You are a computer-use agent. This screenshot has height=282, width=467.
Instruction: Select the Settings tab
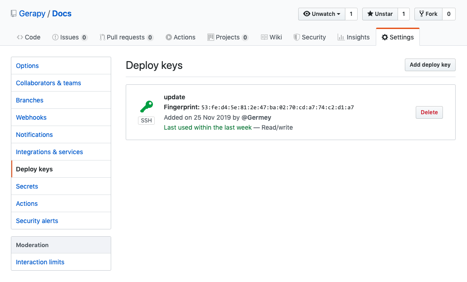pyautogui.click(x=398, y=37)
